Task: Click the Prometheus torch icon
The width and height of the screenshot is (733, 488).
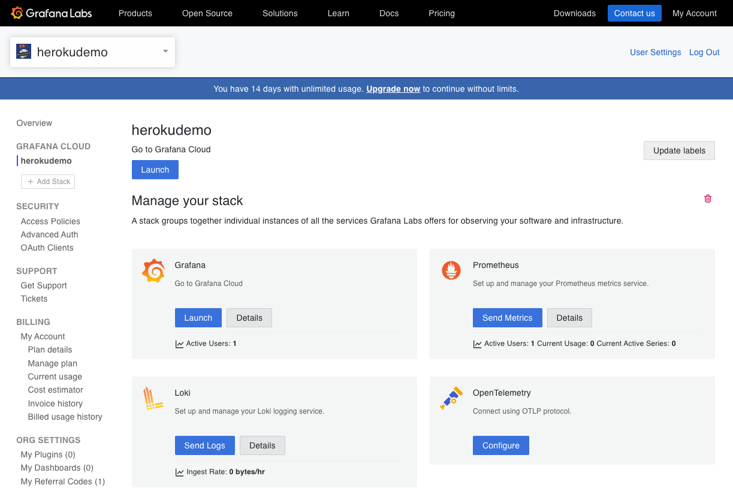Action: [451, 271]
